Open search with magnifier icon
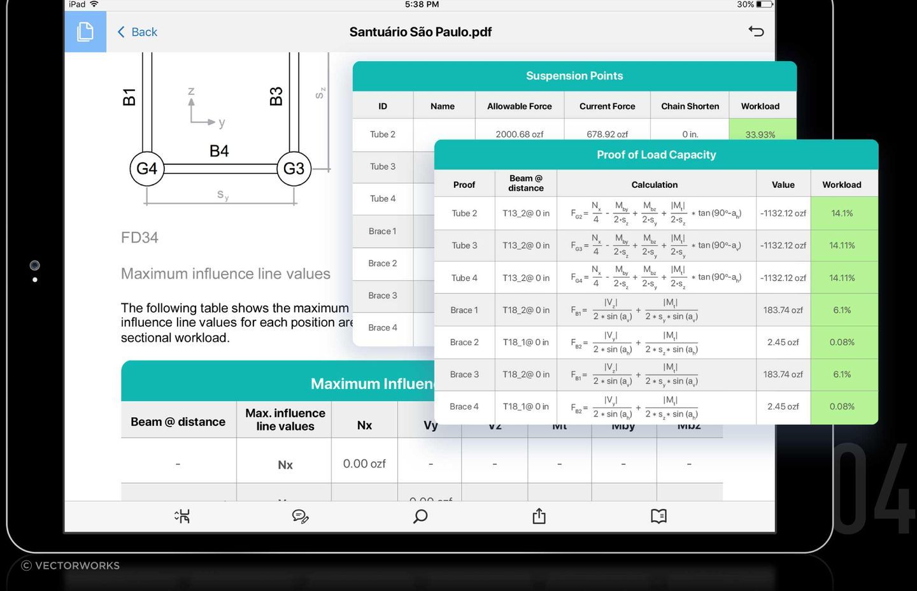The width and height of the screenshot is (917, 591). click(420, 516)
